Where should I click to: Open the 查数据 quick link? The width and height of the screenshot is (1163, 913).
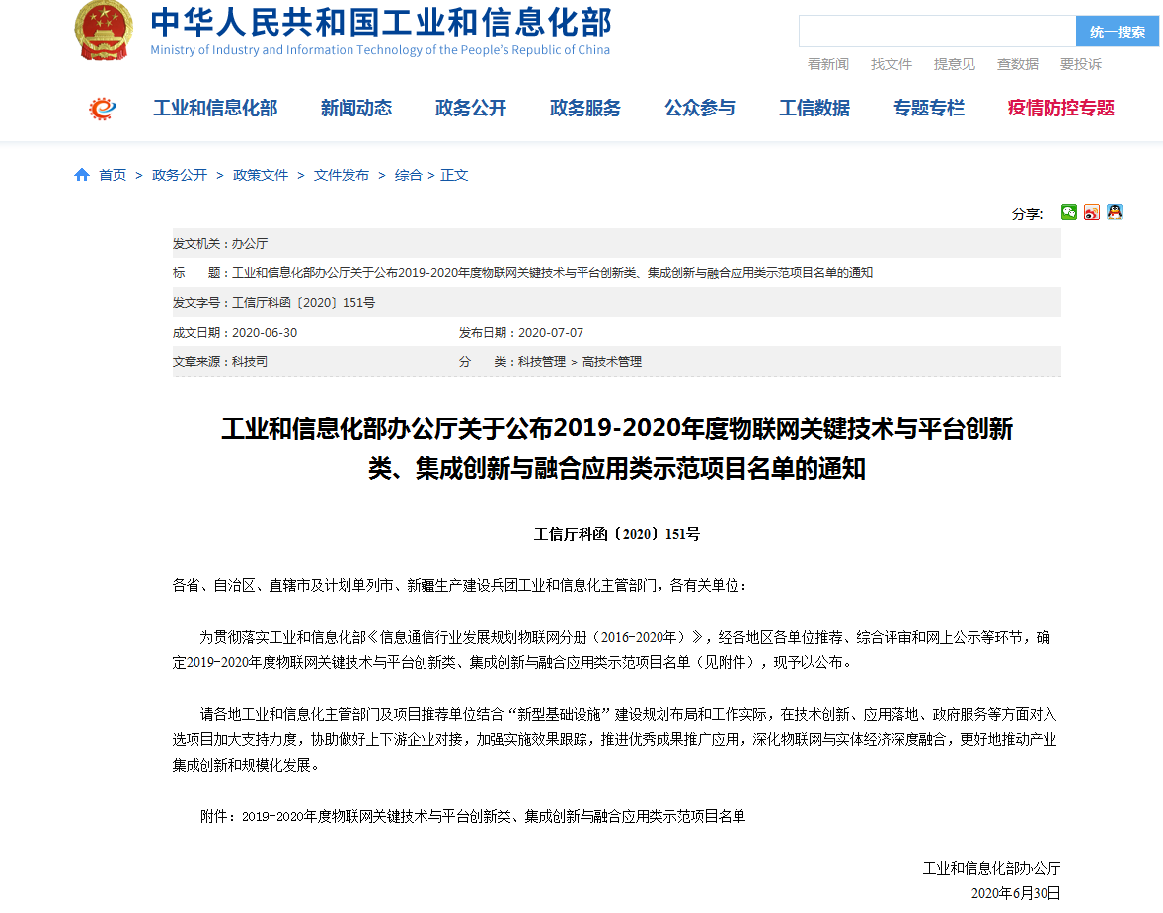[1017, 64]
